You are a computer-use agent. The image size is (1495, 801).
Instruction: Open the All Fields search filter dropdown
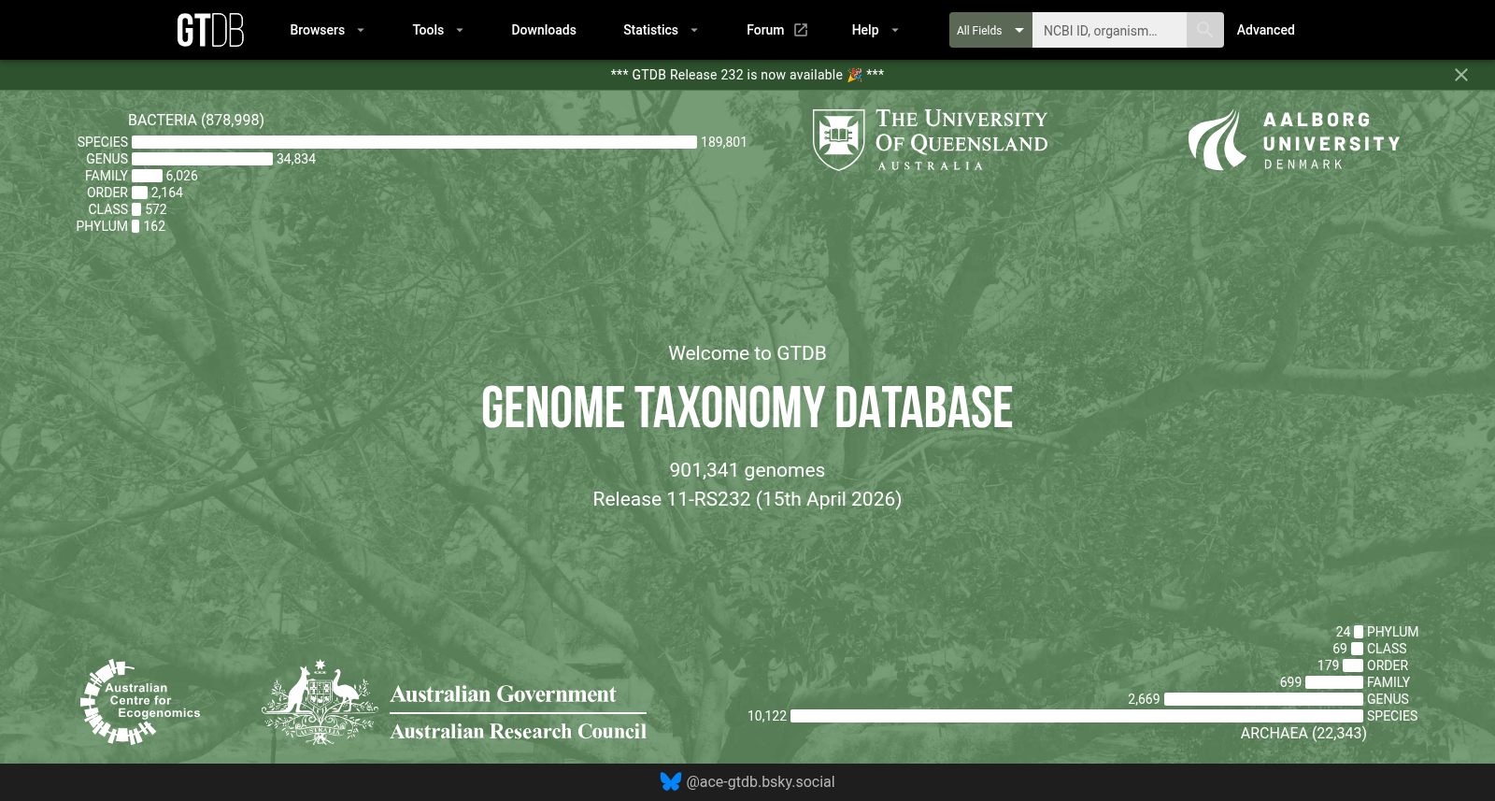990,30
